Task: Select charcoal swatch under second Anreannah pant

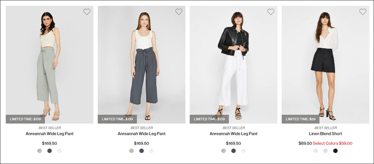Action: [x=141, y=151]
